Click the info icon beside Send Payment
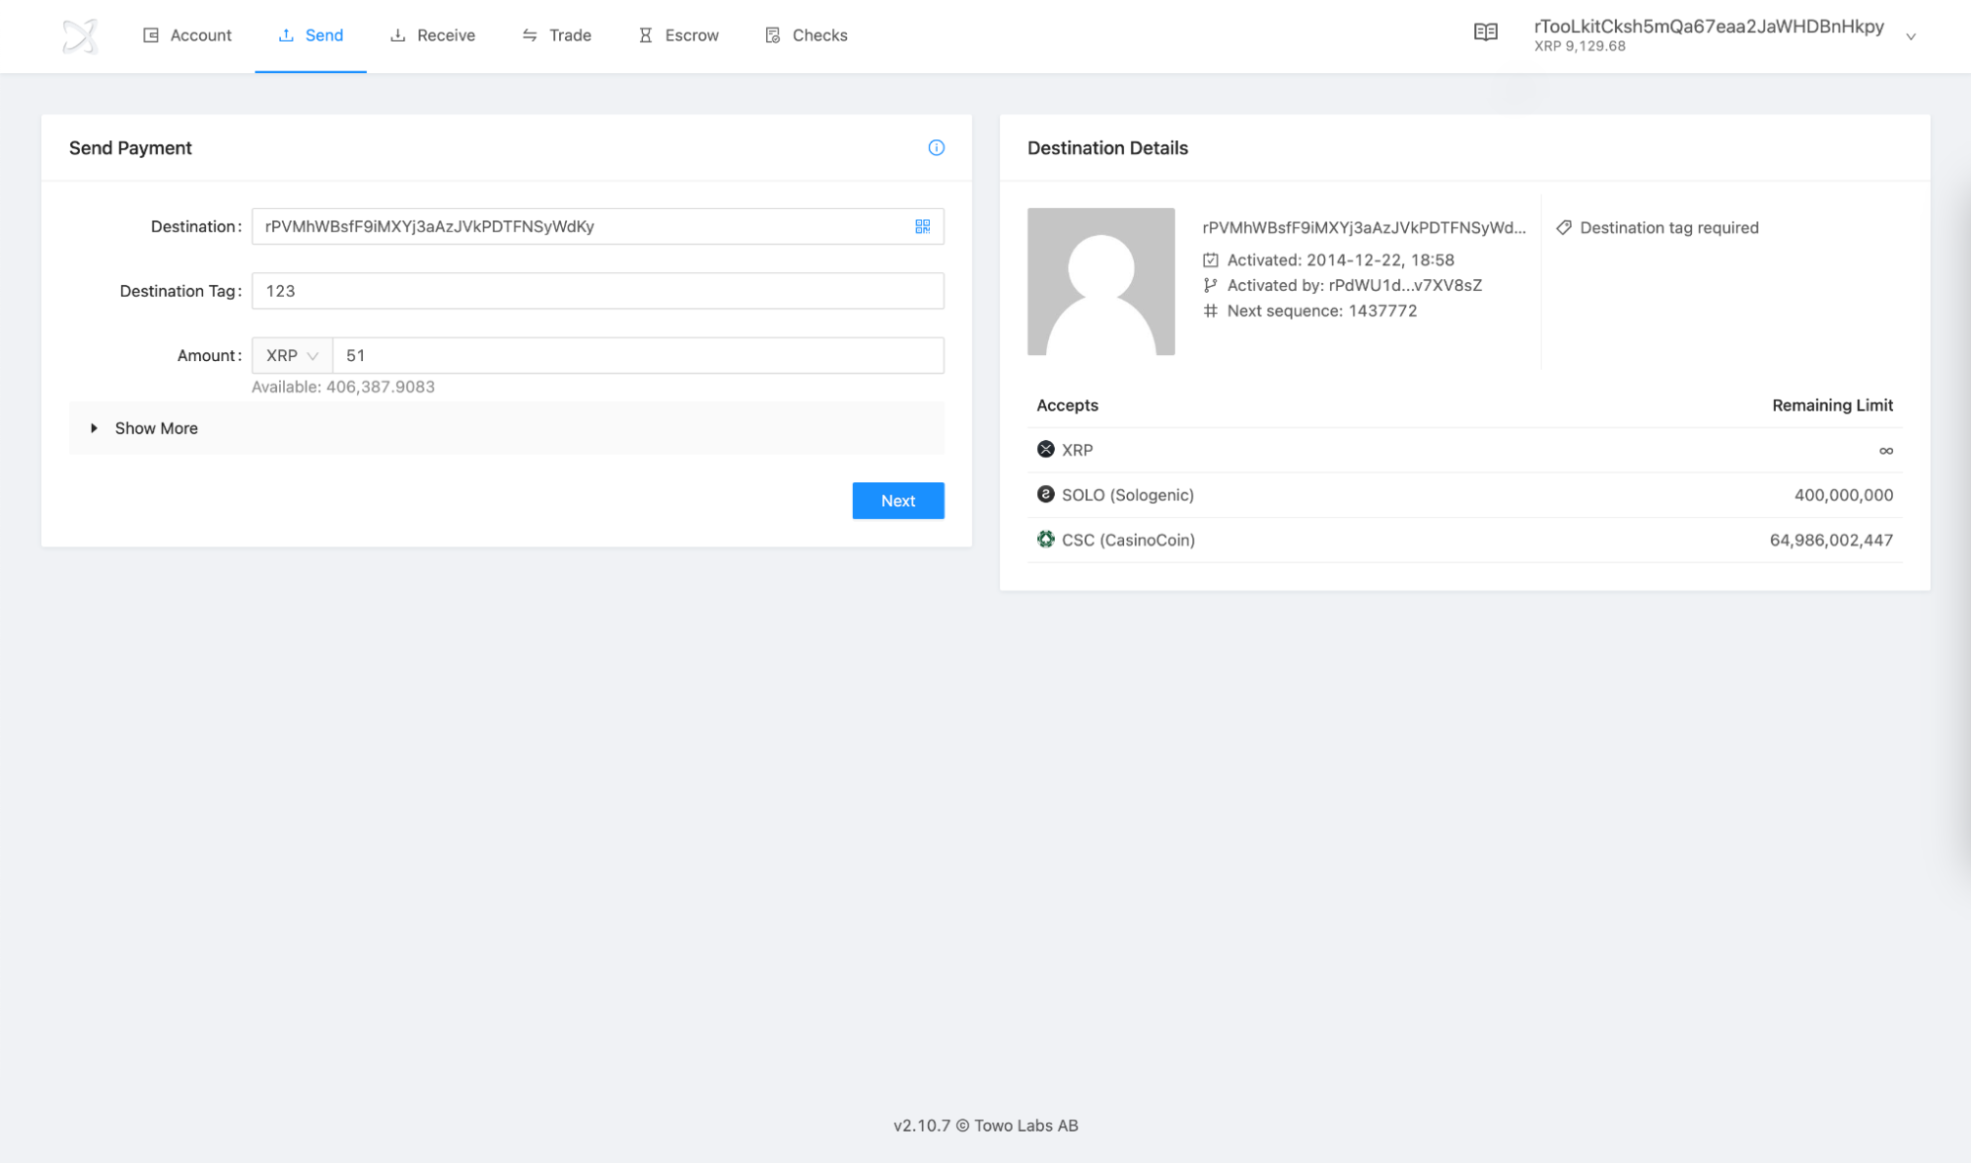The image size is (1971, 1164). pos(935,147)
